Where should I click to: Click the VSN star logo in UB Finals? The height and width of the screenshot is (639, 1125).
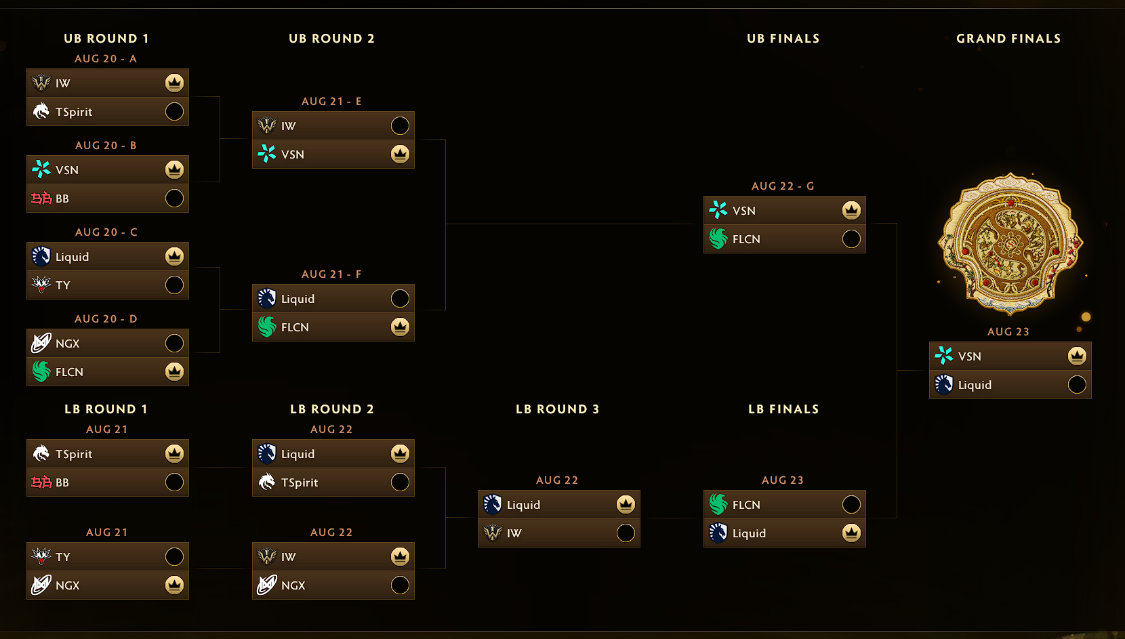718,210
